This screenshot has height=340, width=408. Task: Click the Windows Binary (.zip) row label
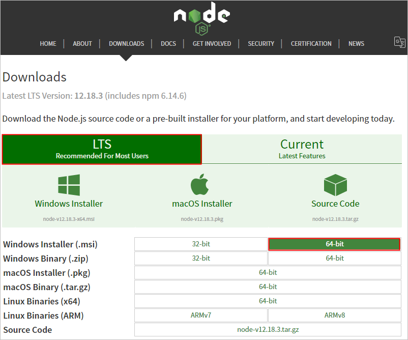pyautogui.click(x=46, y=259)
